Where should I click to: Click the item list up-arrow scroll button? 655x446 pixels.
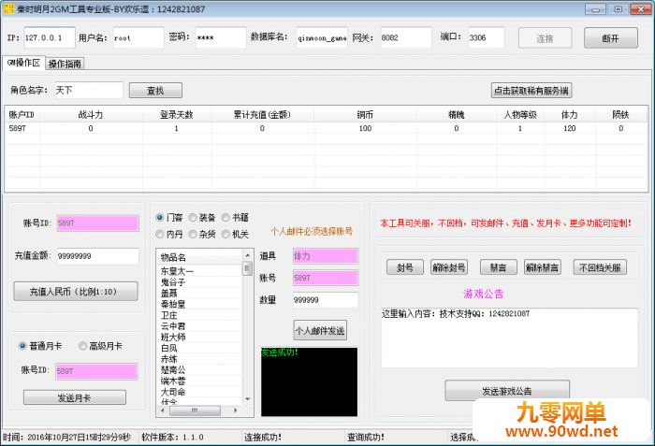[247, 255]
